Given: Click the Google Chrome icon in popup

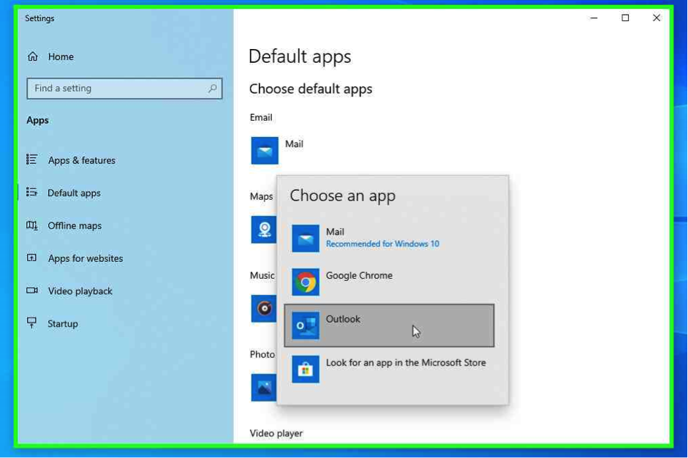Looking at the screenshot, I should tap(305, 282).
